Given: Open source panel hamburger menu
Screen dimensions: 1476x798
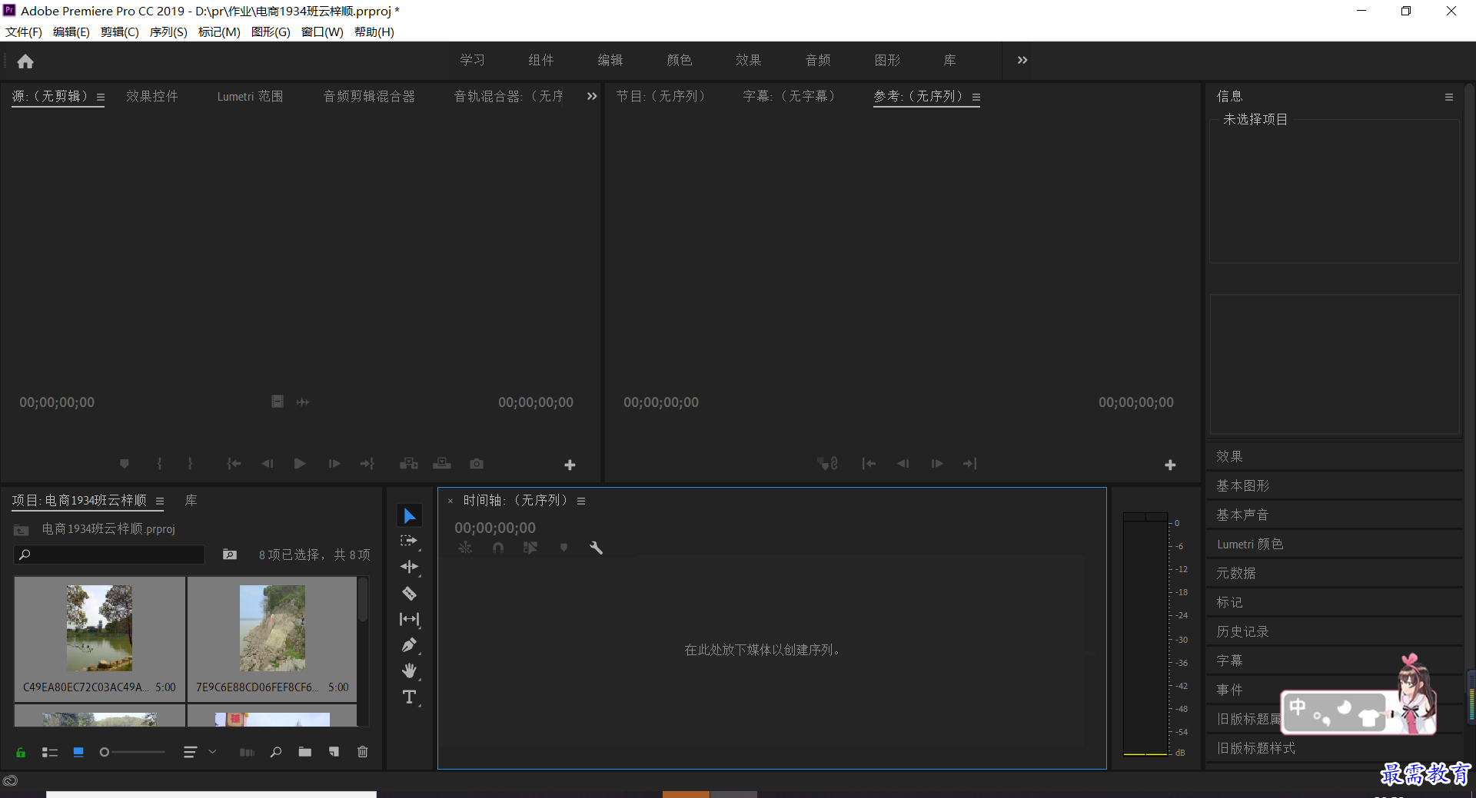Looking at the screenshot, I should tap(100, 98).
